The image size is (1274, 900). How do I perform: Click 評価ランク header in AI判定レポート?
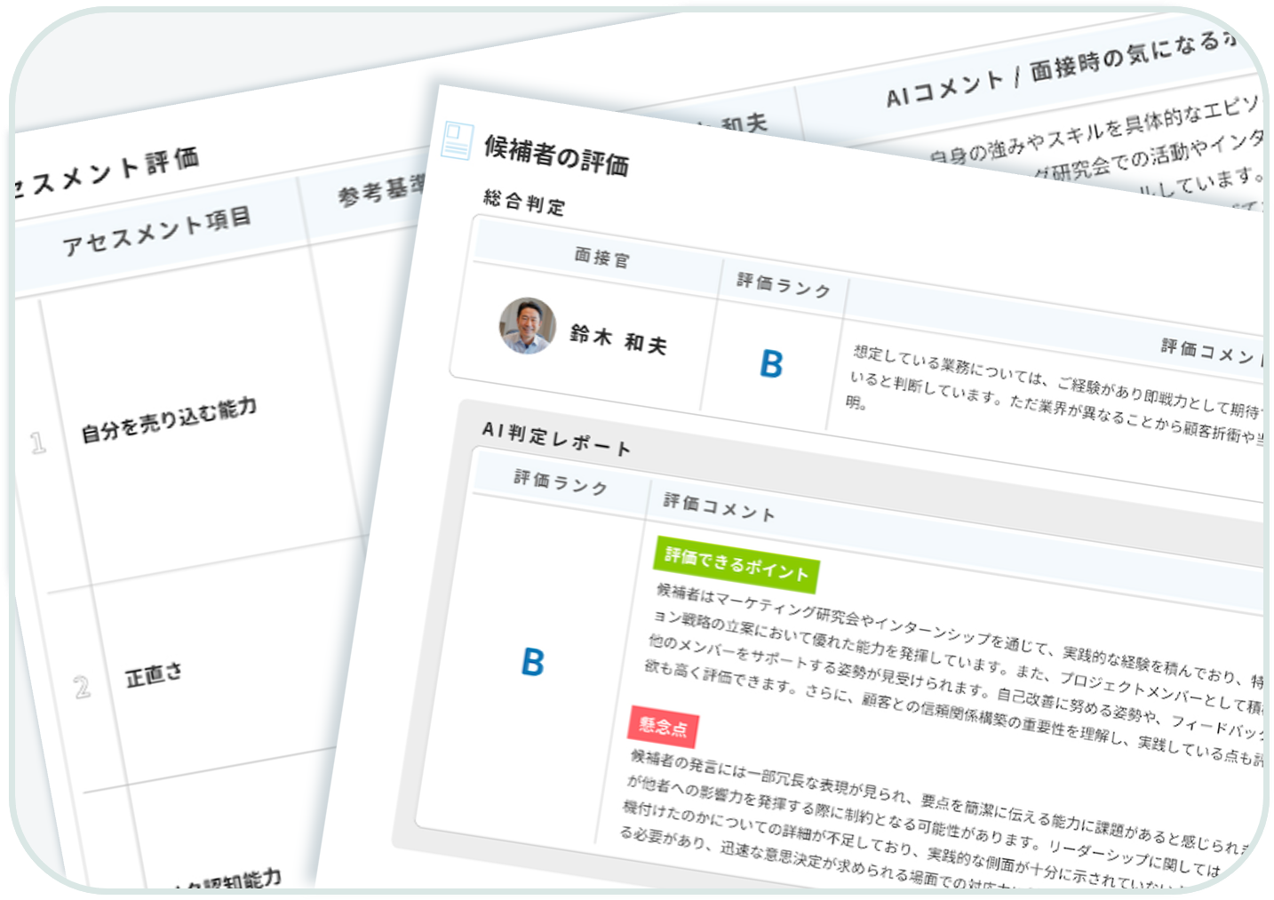pyautogui.click(x=561, y=482)
